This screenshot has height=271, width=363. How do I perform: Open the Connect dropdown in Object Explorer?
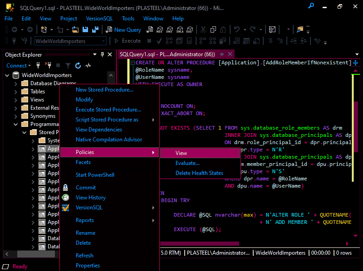click(x=19, y=66)
